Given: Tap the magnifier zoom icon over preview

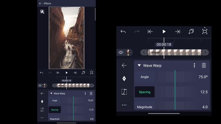Looking at the screenshot, I should coord(42,11).
